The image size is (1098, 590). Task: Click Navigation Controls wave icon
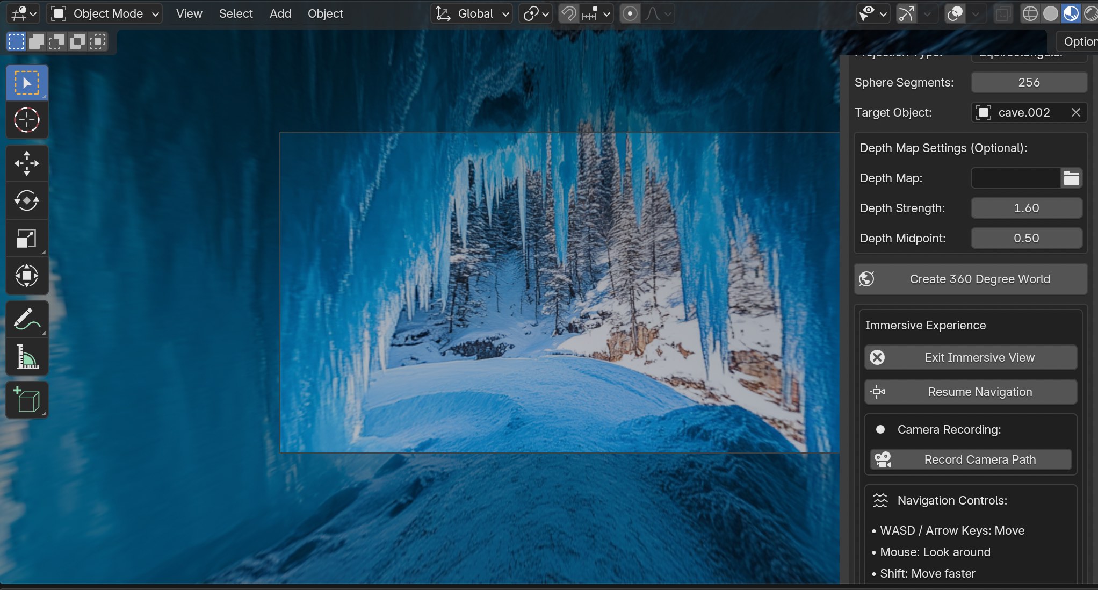880,500
